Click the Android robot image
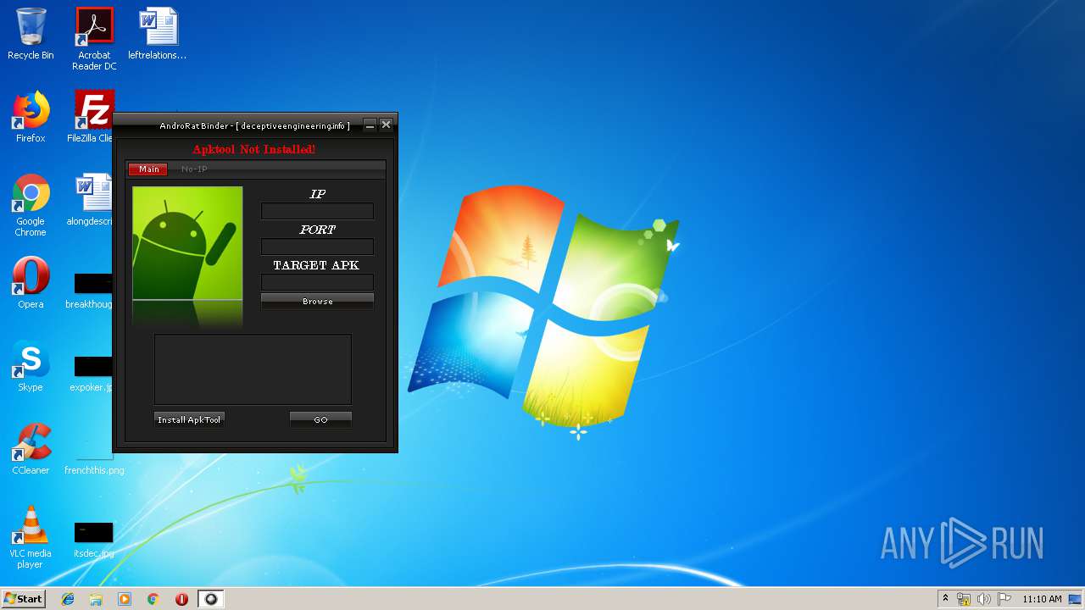Viewport: 1085px width, 610px height. [x=187, y=244]
